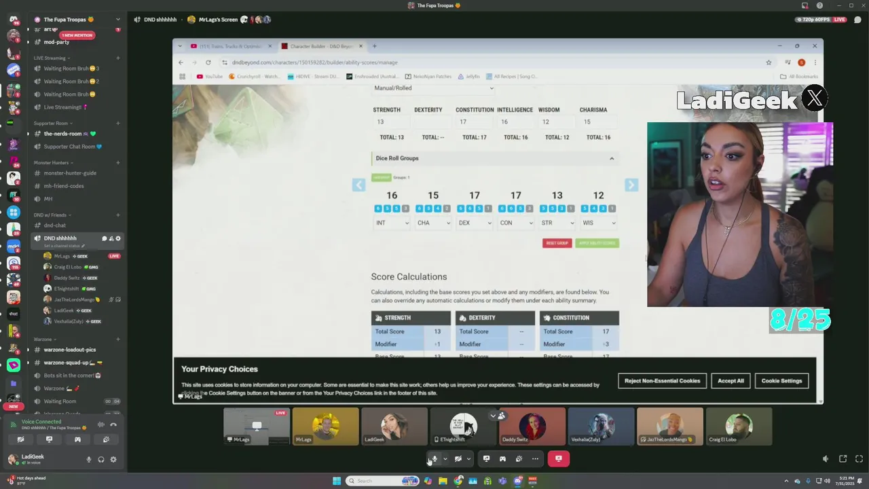This screenshot has width=869, height=489.
Task: Open WIS ability dropdown under 12
Action: click(598, 223)
